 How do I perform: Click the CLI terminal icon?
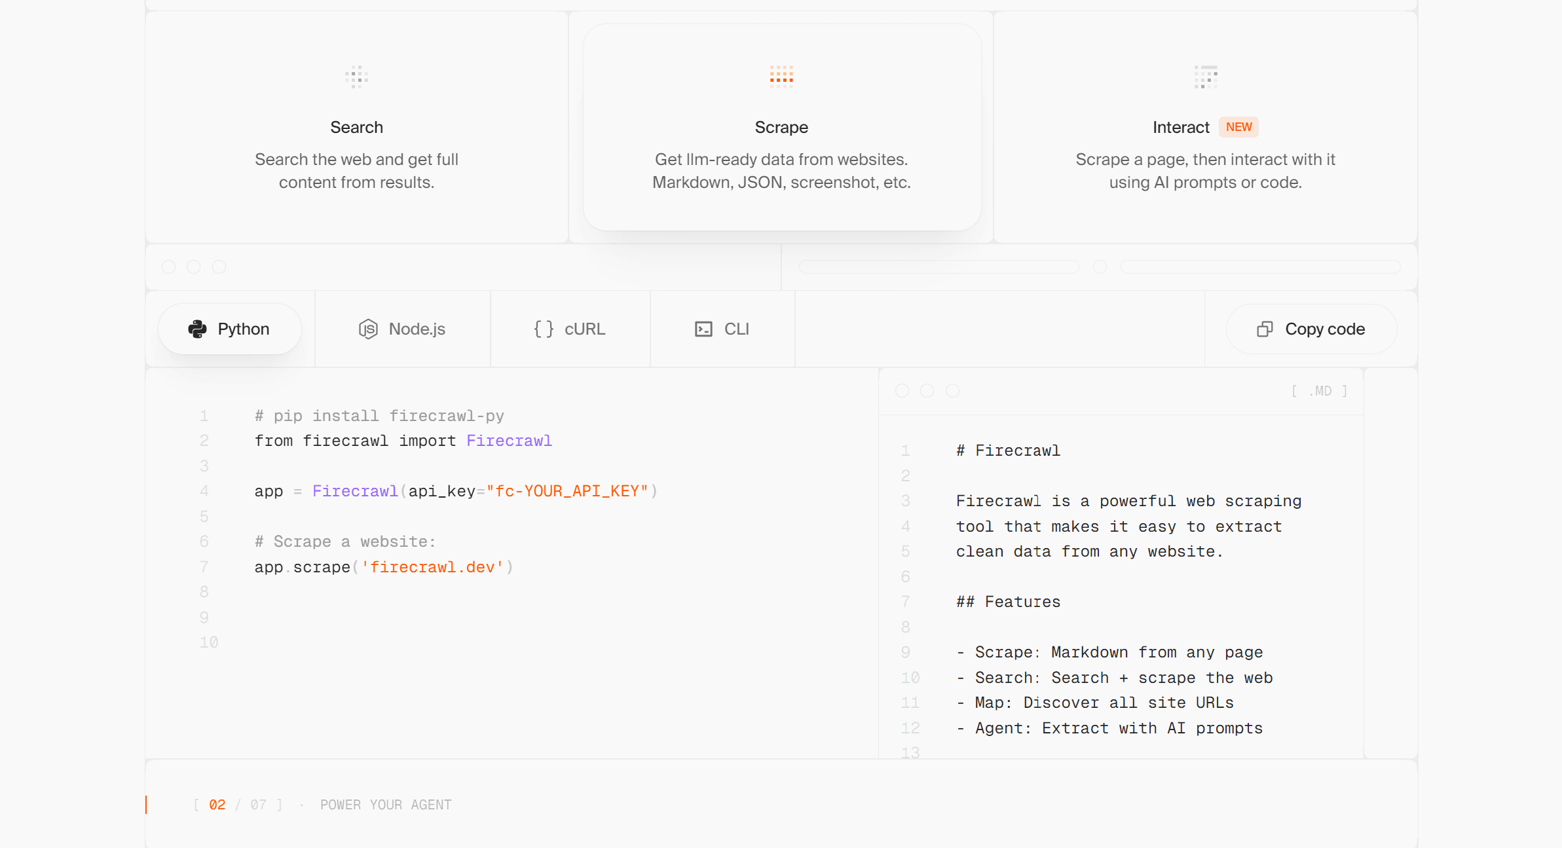703,329
